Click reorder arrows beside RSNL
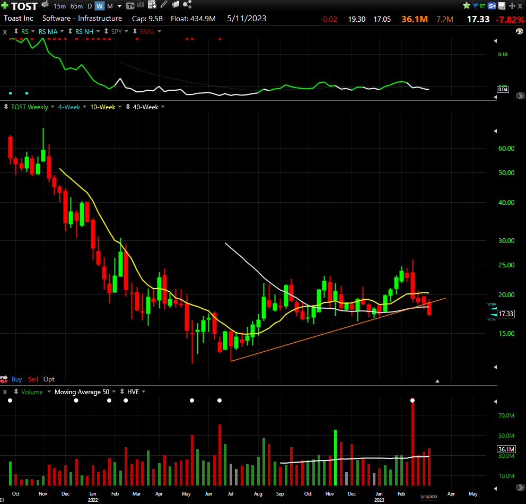Viewport: 526px width, 504px height. [135, 31]
